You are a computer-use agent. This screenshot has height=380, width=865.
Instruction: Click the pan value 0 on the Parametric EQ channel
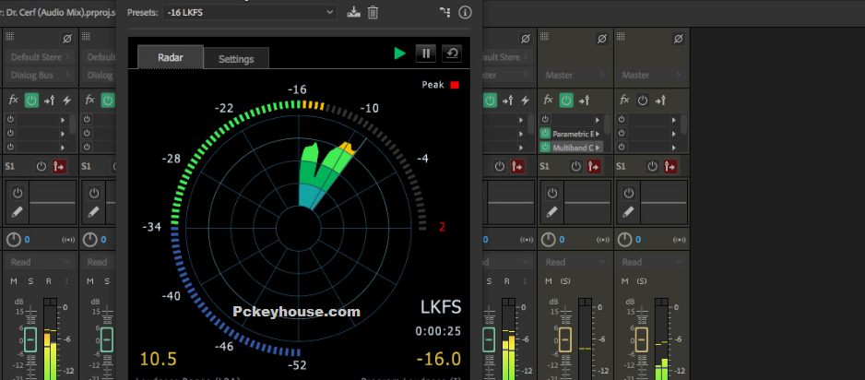click(562, 240)
